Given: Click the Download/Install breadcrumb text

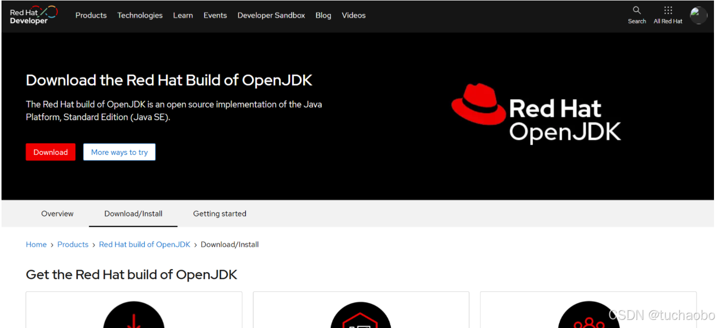Looking at the screenshot, I should point(230,244).
